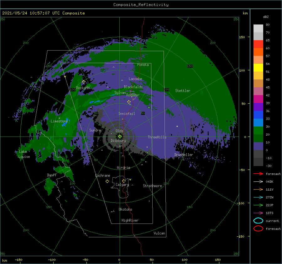Click the red 'forecast' ellipse legend icon
The width and height of the screenshot is (282, 264).
(258, 229)
